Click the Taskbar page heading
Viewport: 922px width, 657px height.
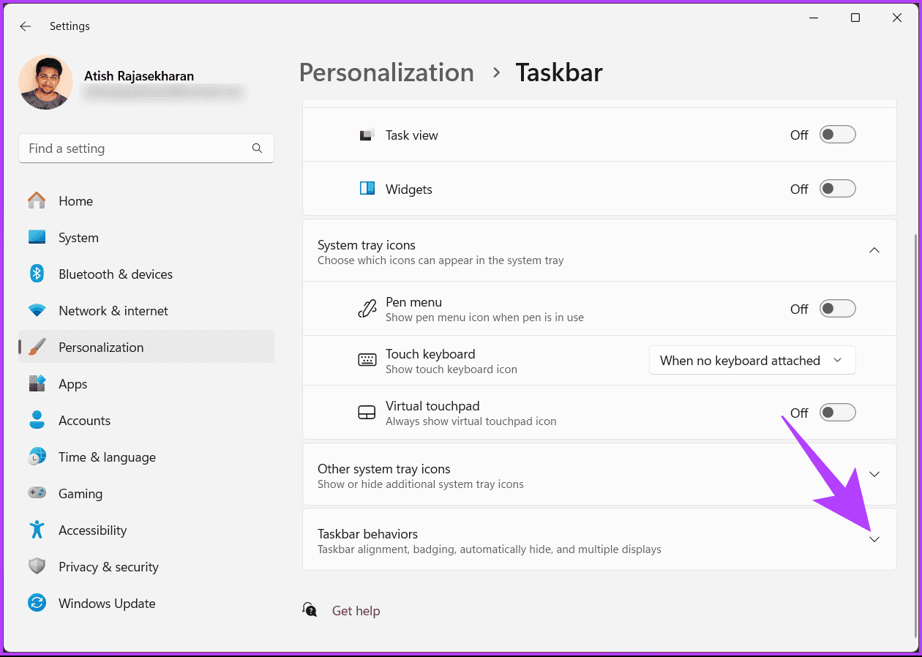559,72
